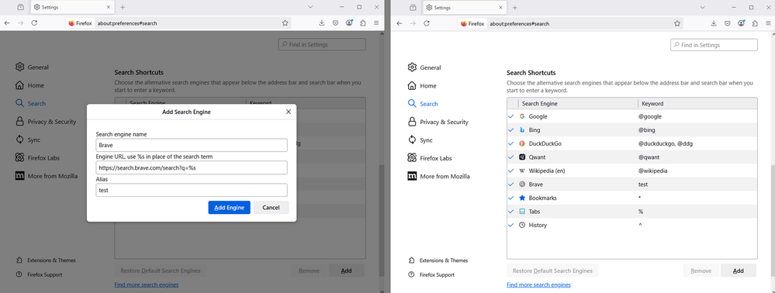Screen dimensions: 775x293
Task: Uncheck the Bookmarks shortcut checkbox
Action: click(x=511, y=198)
